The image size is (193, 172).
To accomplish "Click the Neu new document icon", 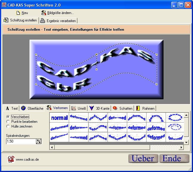I will click(x=18, y=13).
